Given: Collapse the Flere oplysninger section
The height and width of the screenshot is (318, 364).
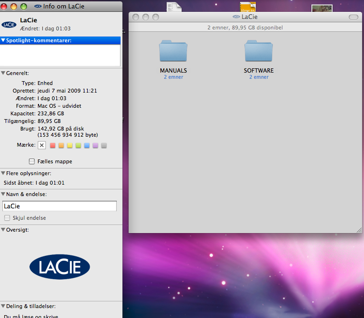Looking at the screenshot, I should click(3, 173).
